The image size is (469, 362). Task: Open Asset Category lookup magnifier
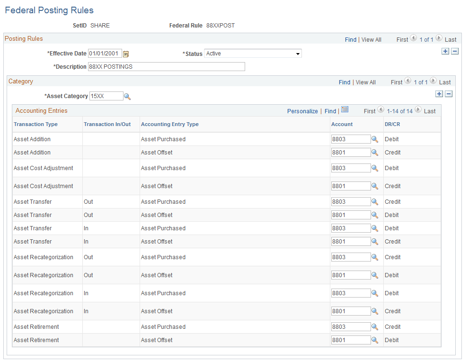pyautogui.click(x=127, y=96)
